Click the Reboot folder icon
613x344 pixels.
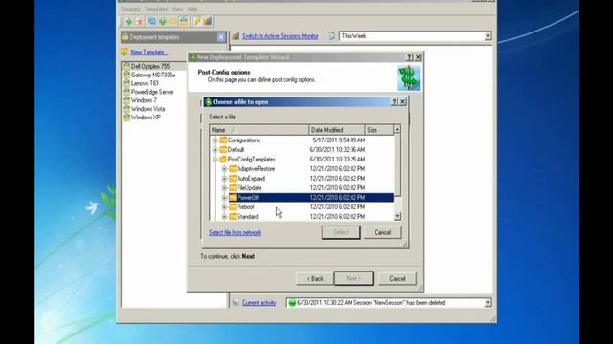click(233, 207)
